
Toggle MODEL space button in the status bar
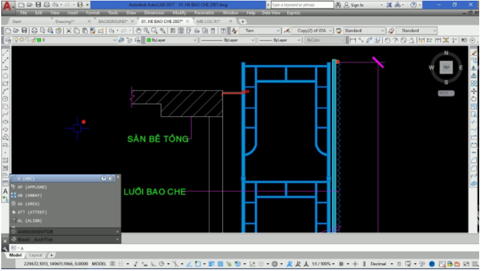[98, 264]
